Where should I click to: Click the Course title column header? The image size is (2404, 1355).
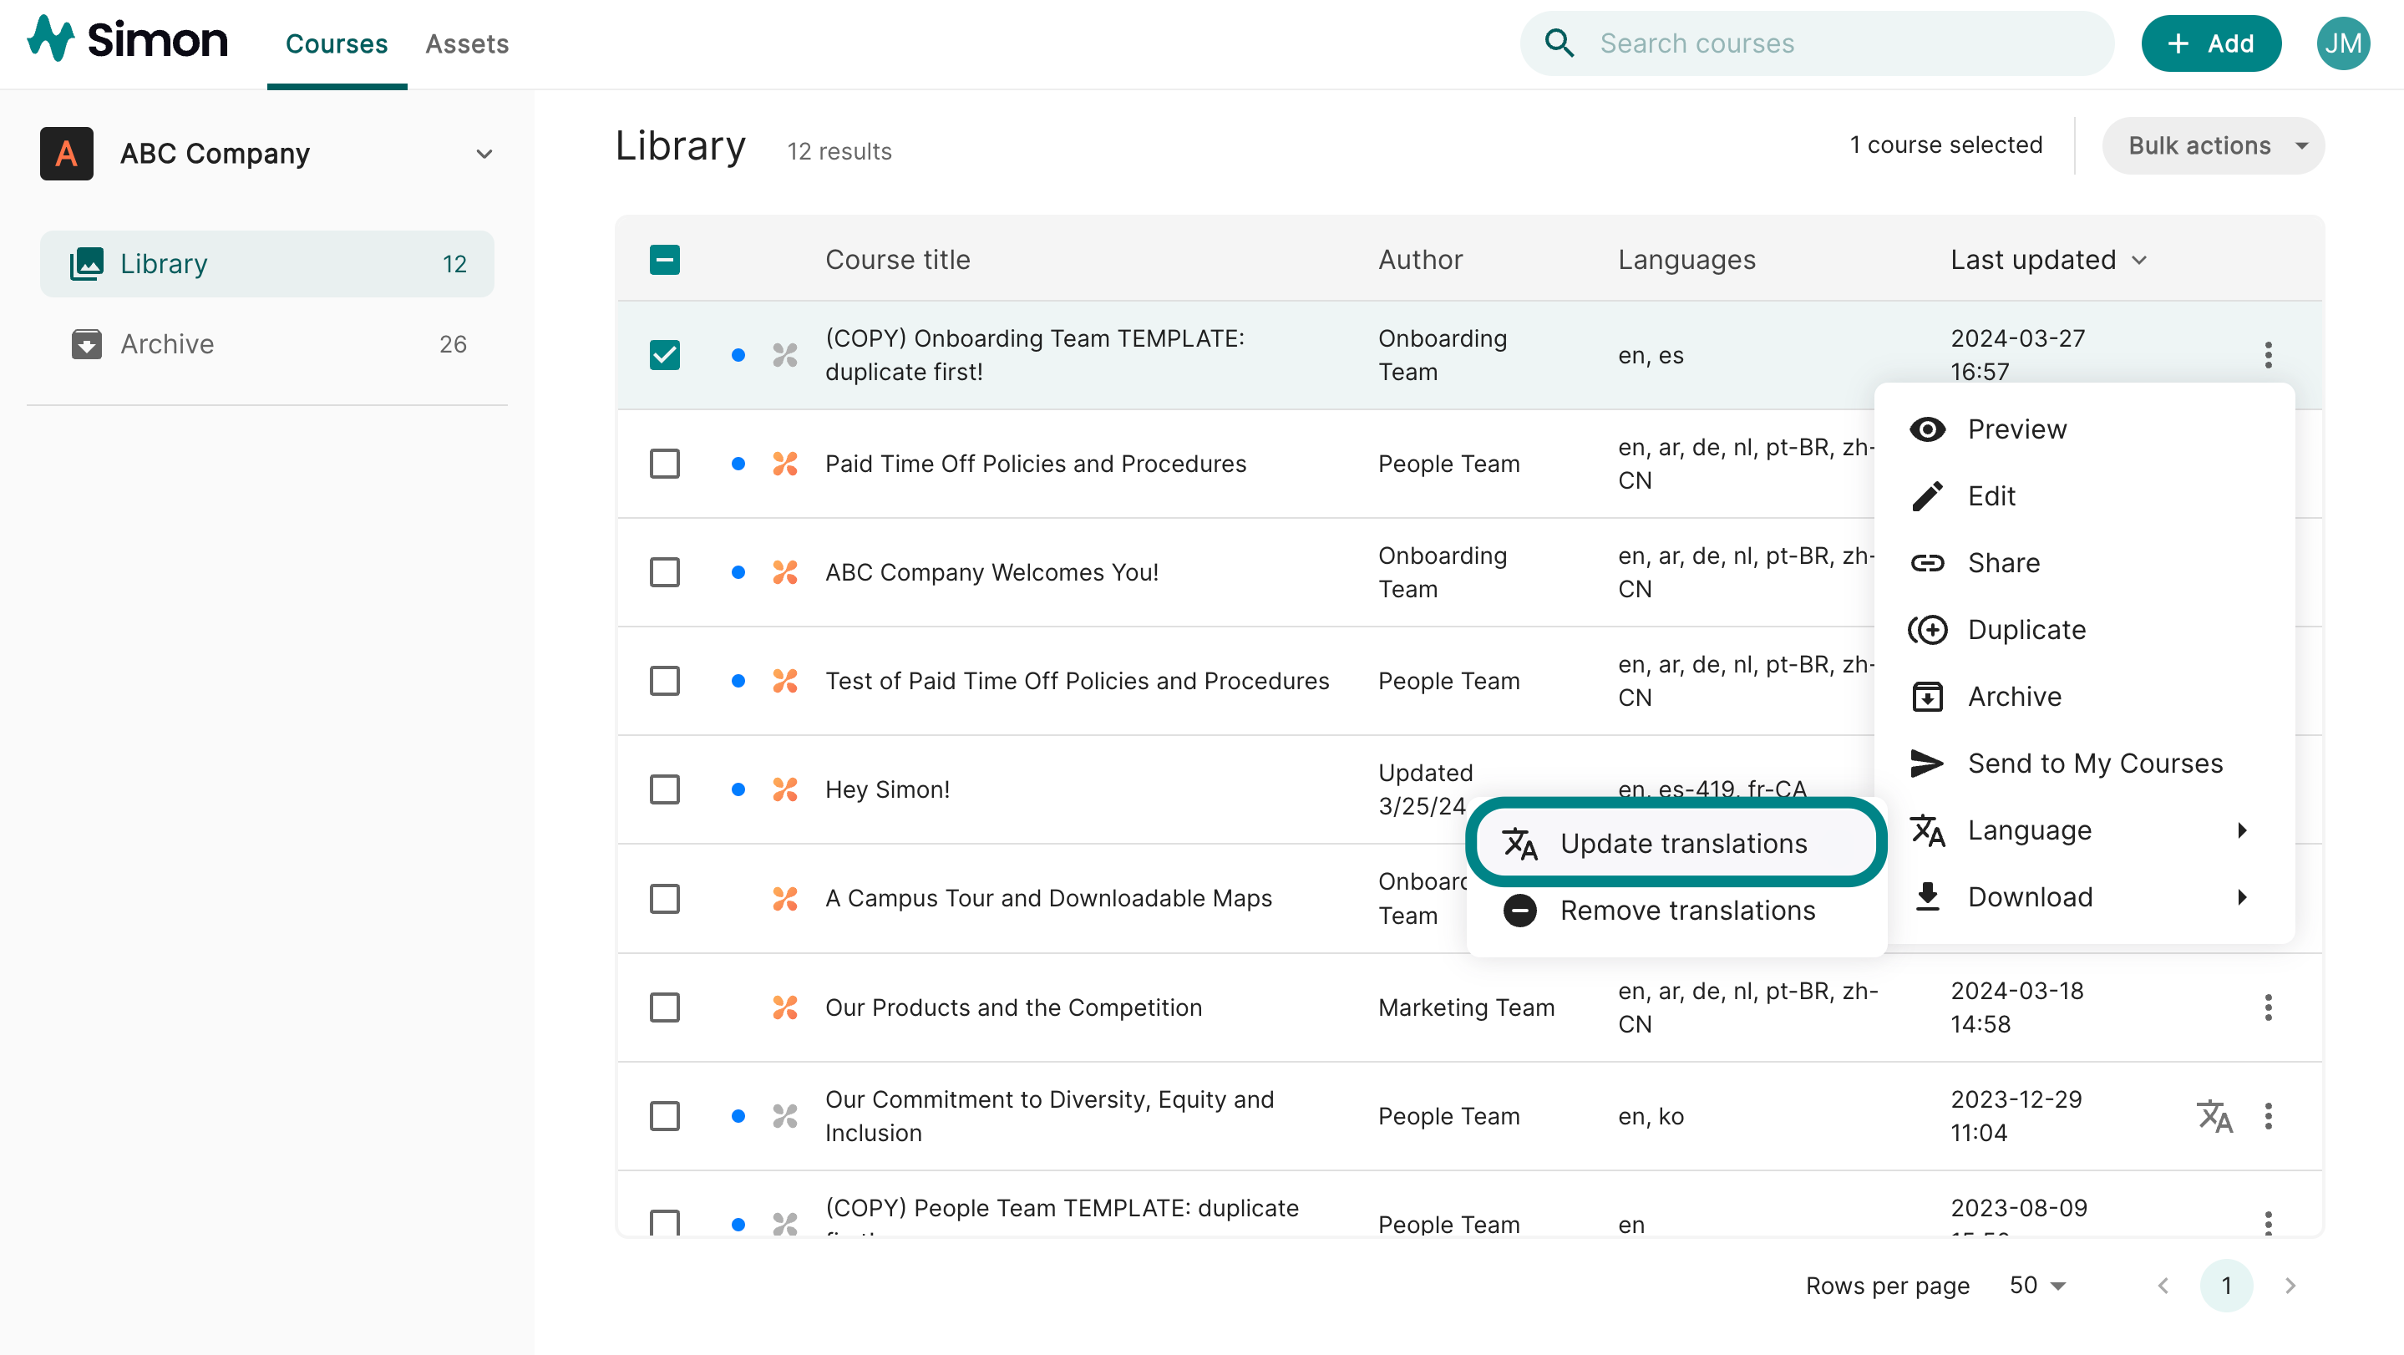coord(898,260)
